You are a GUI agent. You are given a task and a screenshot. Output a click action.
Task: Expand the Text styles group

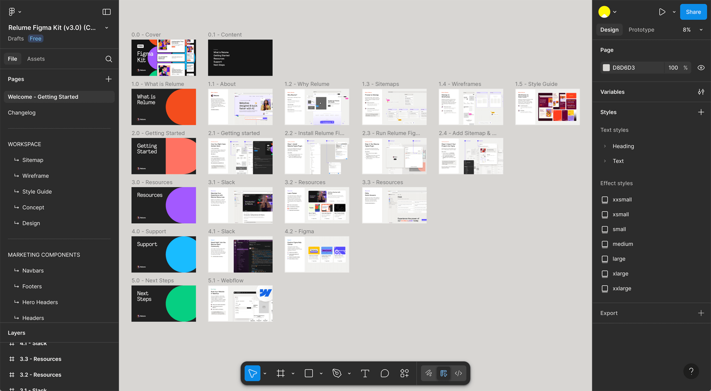pos(605,161)
